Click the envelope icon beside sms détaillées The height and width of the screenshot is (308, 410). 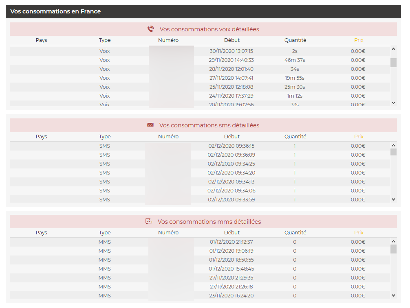tap(150, 125)
